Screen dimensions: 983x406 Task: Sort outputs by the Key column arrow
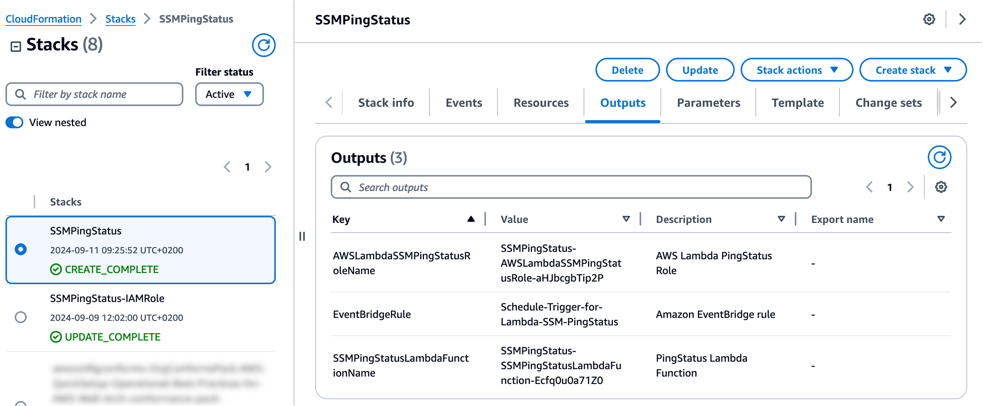click(471, 219)
